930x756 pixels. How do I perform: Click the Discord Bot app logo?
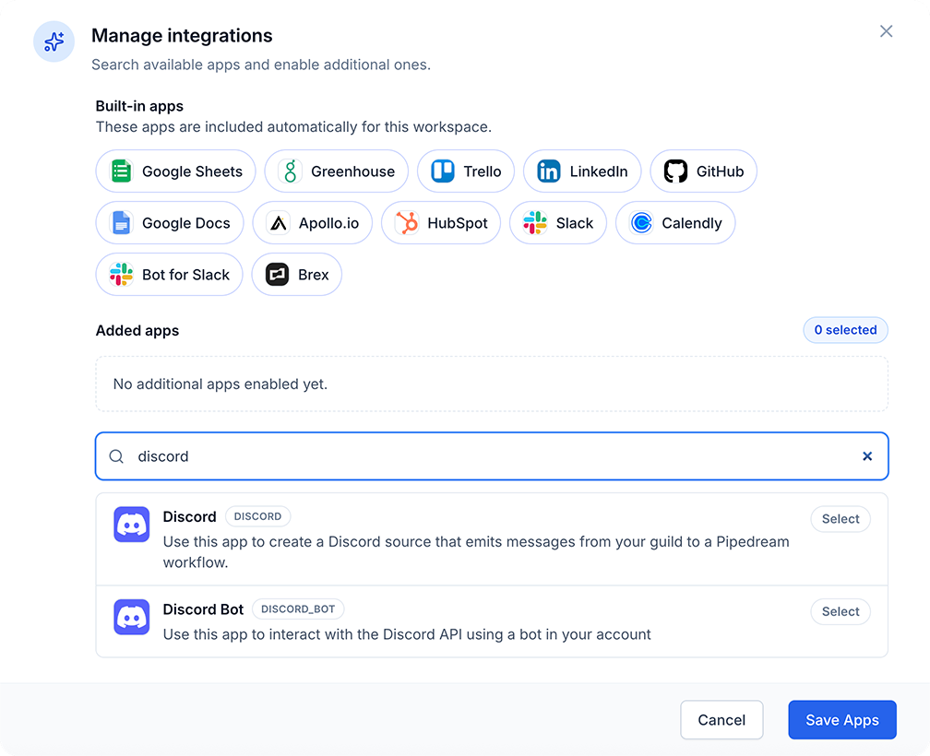(132, 617)
